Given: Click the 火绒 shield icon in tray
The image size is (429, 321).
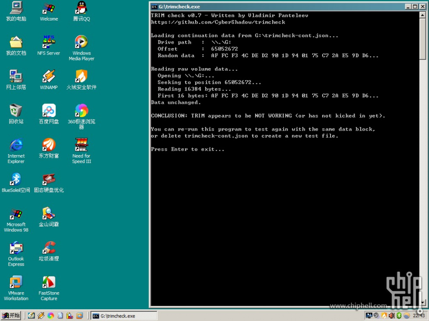Looking at the screenshot, I should pos(384,315).
